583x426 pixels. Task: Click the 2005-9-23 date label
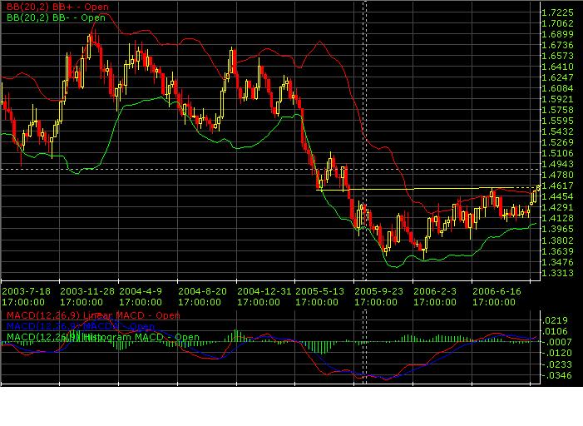tap(378, 291)
